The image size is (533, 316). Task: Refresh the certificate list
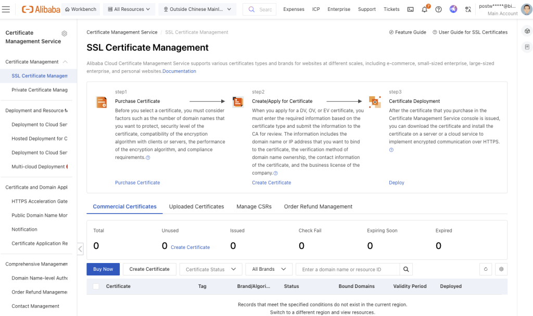[486, 269]
